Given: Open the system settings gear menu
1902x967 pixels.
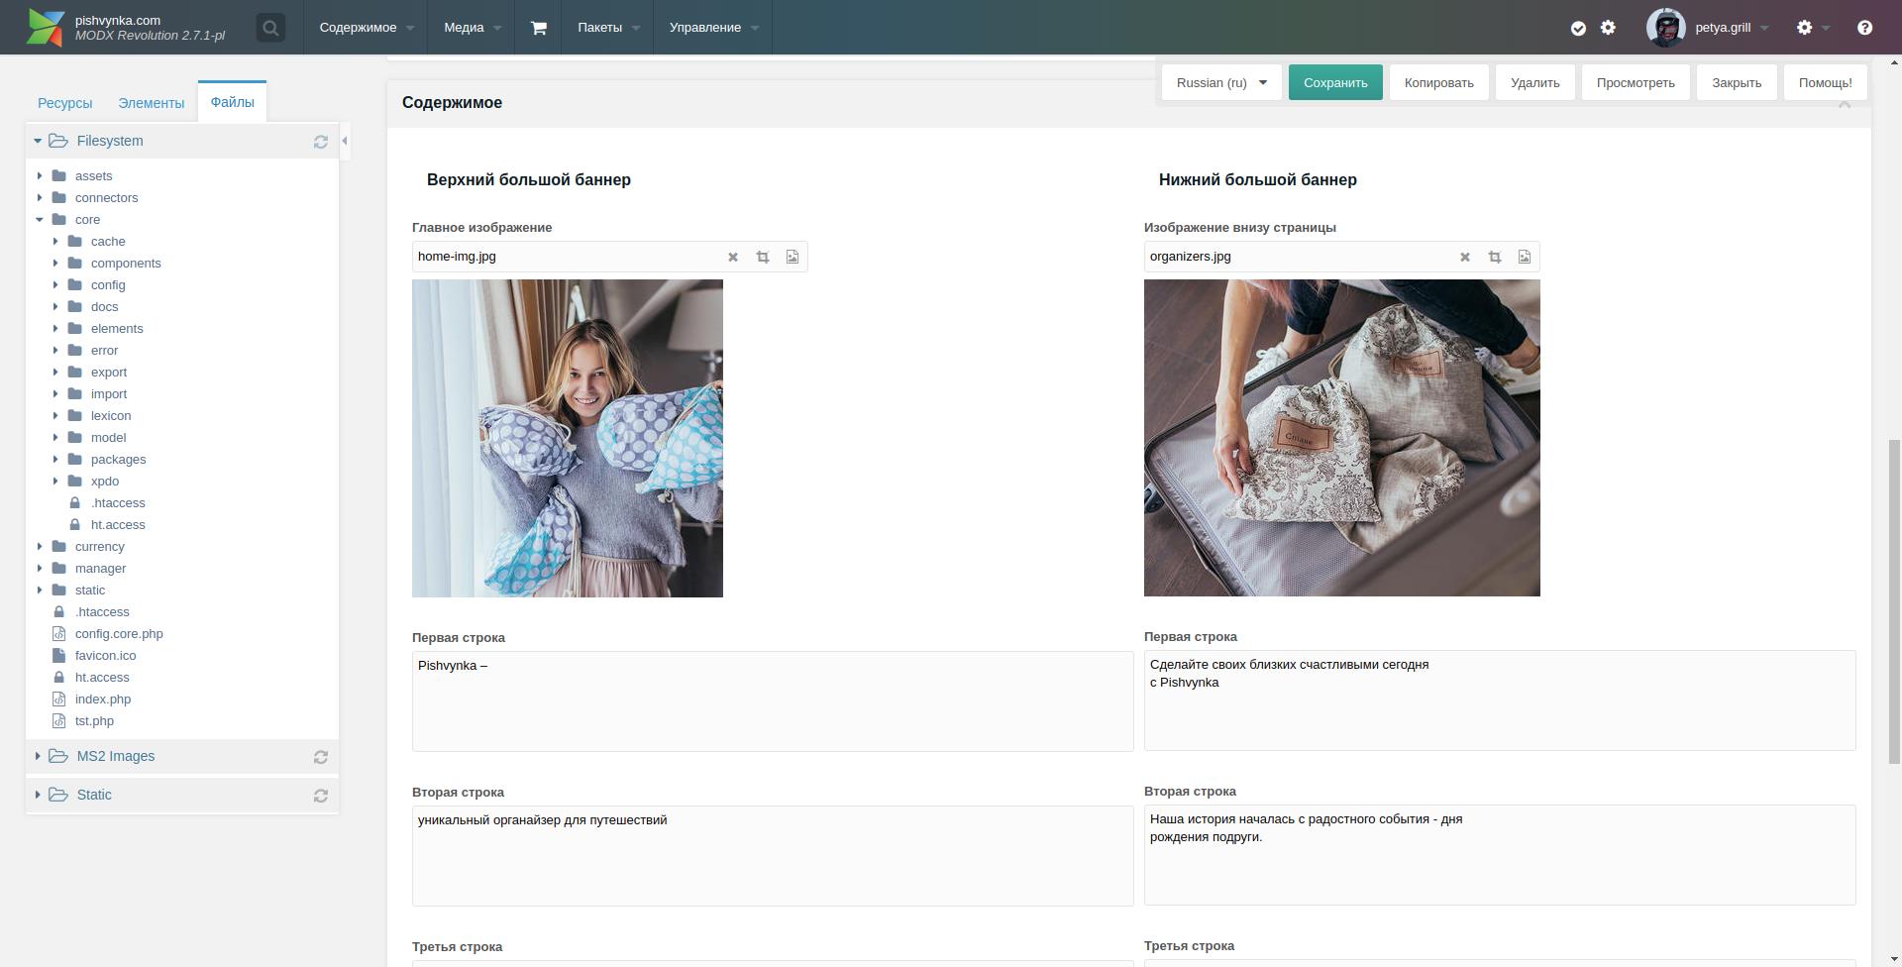Looking at the screenshot, I should pyautogui.click(x=1805, y=28).
